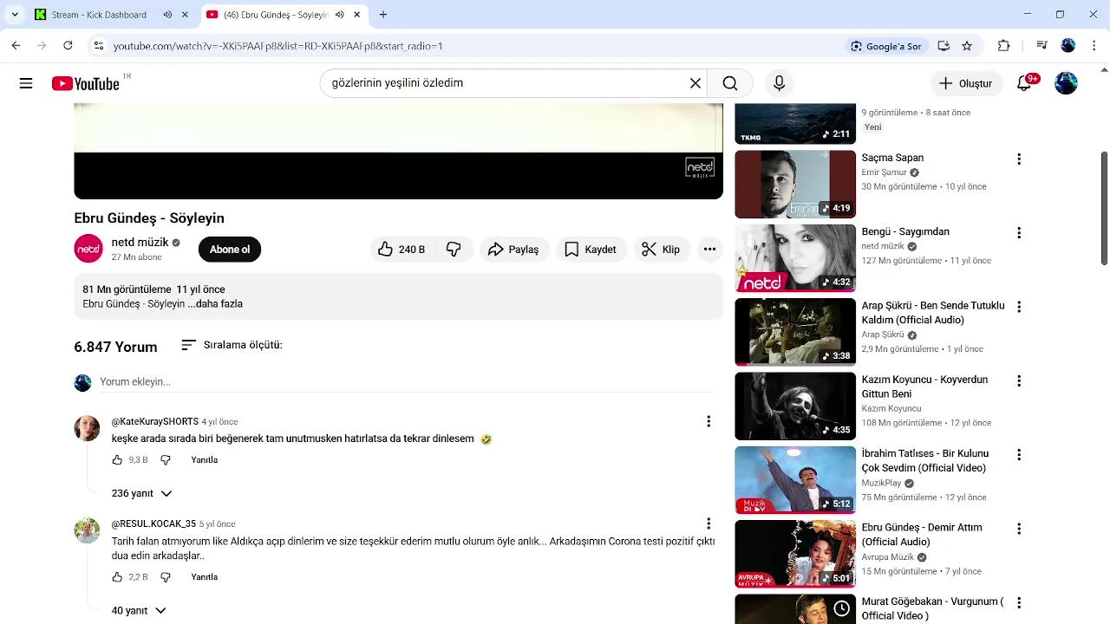Image resolution: width=1110 pixels, height=624 pixels.
Task: Open İbrahim Tatlıses video thumbnail
Action: point(795,479)
